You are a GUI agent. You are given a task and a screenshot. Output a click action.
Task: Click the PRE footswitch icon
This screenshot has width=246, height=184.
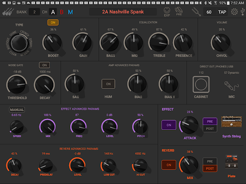point(179,11)
